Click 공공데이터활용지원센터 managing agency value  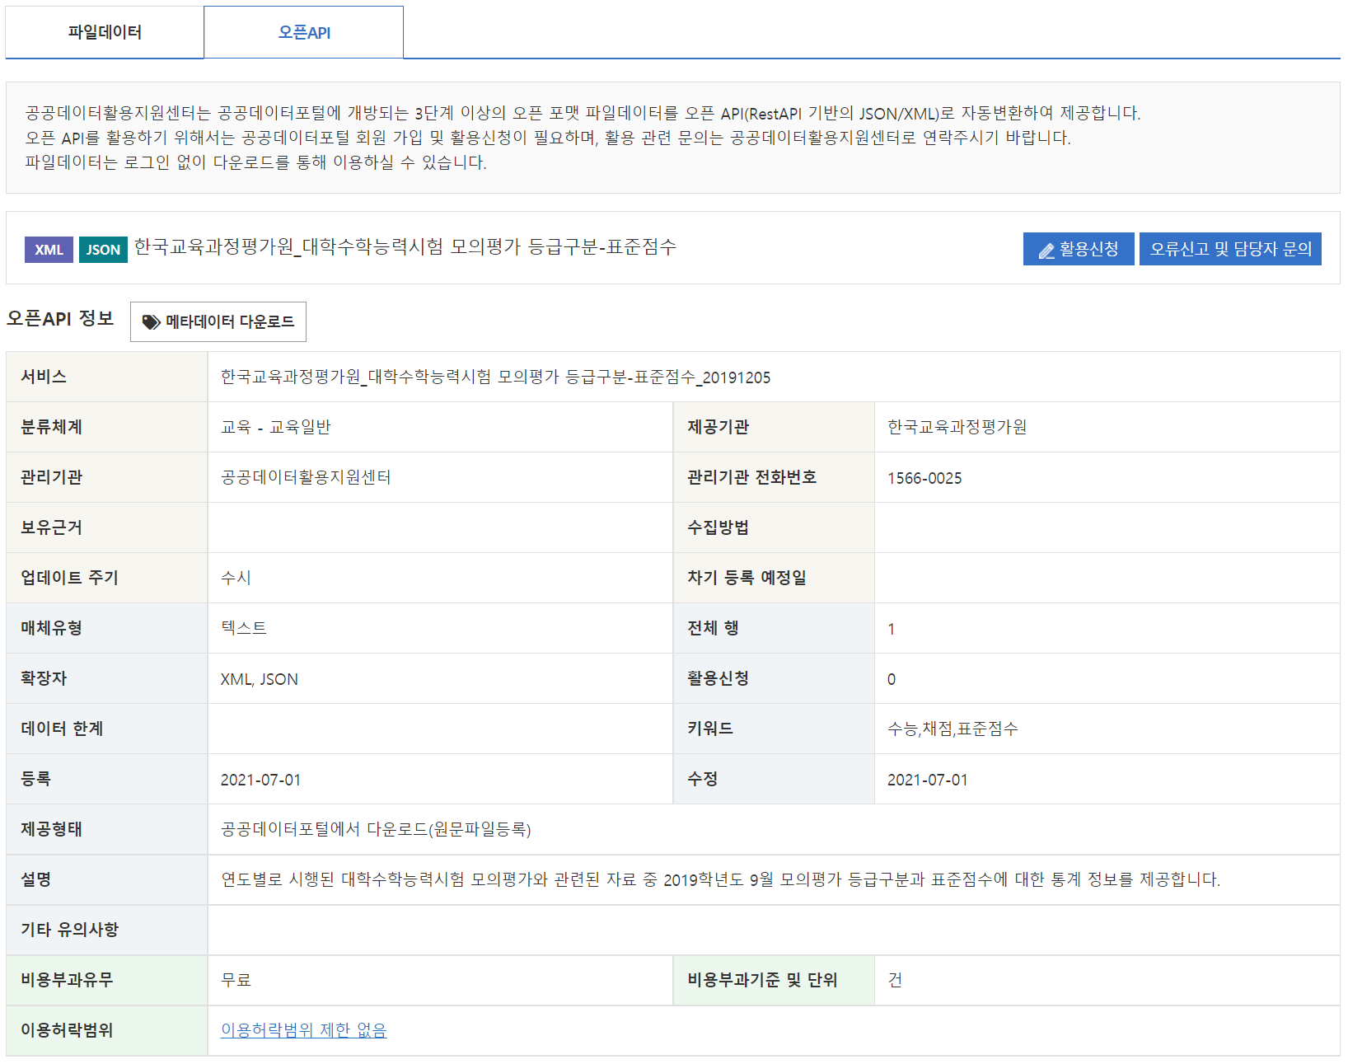306,477
